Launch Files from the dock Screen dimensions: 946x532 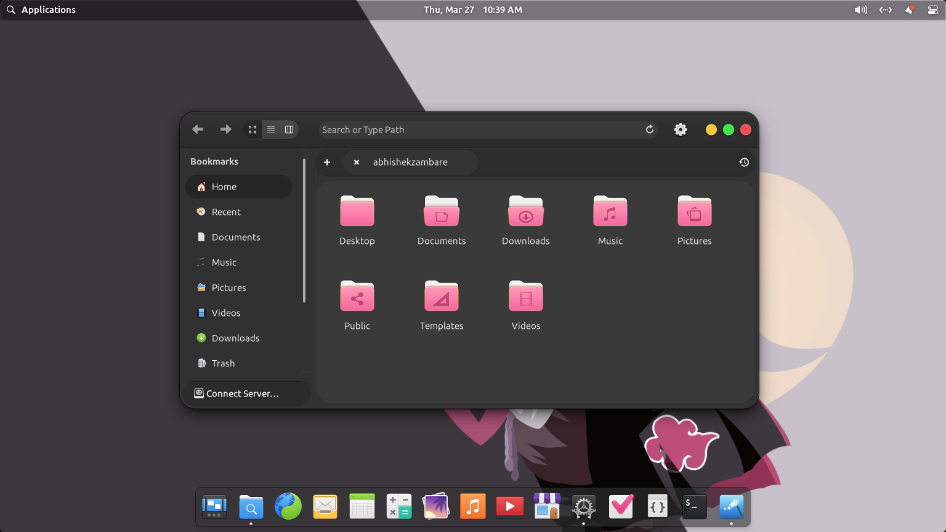[251, 507]
